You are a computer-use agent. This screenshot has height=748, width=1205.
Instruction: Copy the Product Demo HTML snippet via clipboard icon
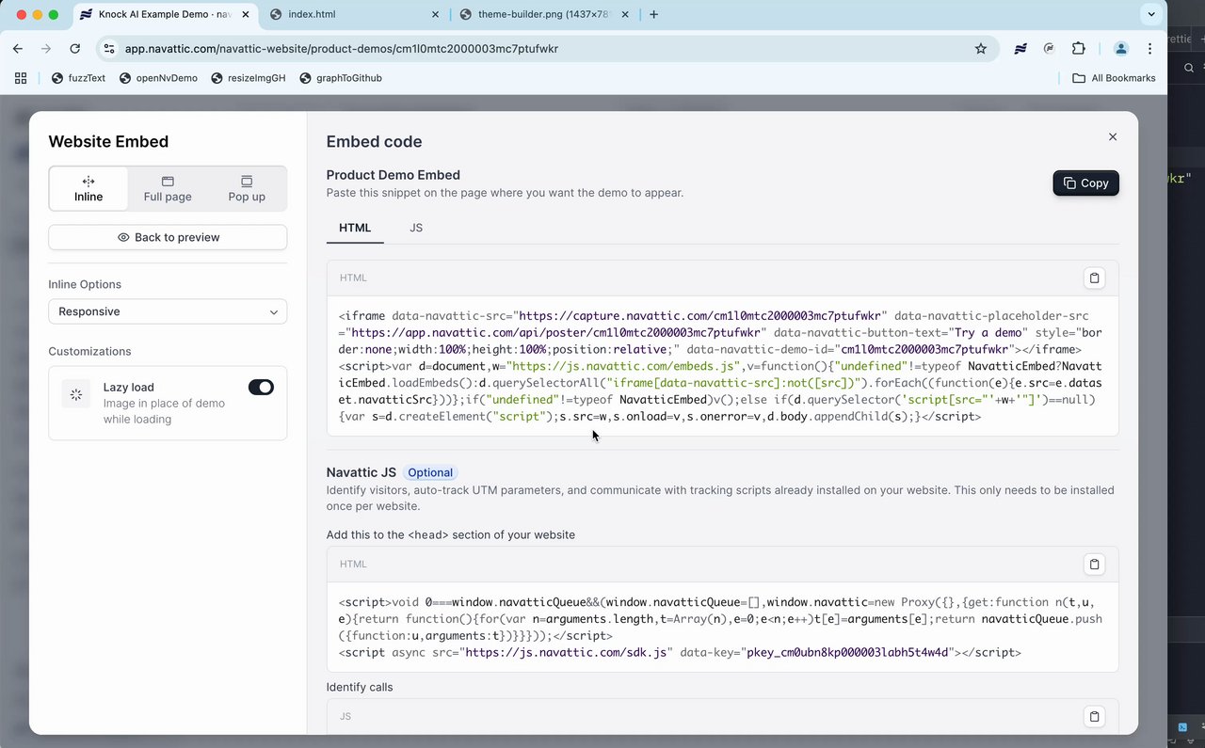[x=1094, y=278]
